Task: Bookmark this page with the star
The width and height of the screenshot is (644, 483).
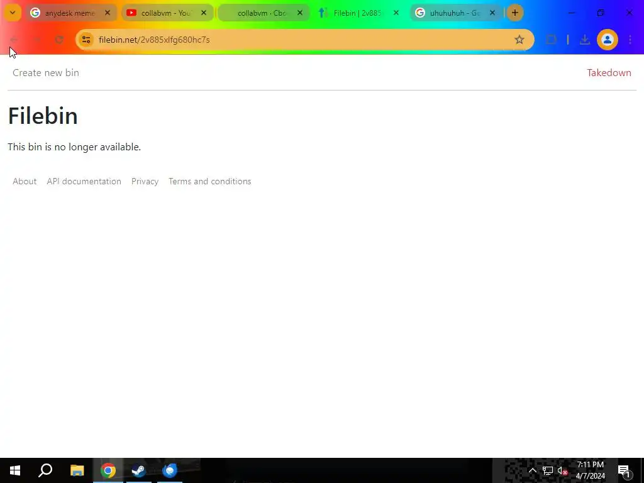Action: (519, 40)
